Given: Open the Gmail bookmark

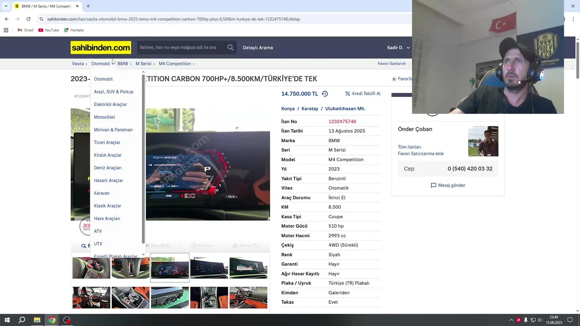Looking at the screenshot, I should coord(25,30).
